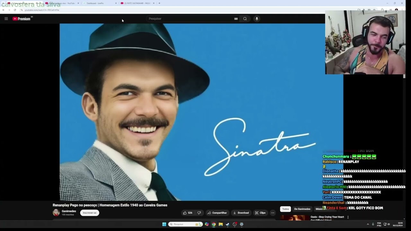Reload the current page
Viewport: 411px width, 231px height.
pos(15,10)
